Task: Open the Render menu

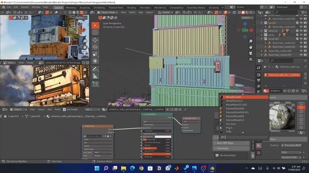Action: [25, 7]
